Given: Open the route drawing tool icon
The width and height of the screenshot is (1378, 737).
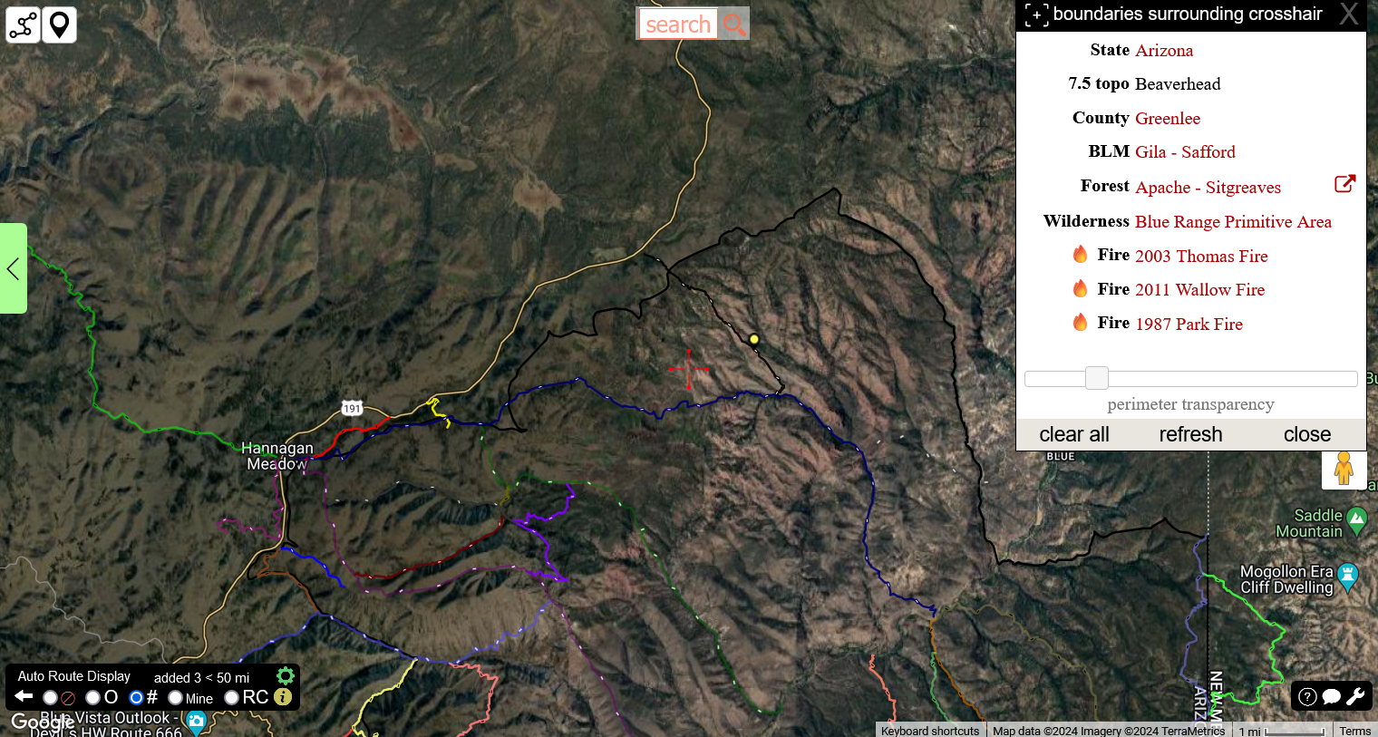Looking at the screenshot, I should tap(24, 25).
